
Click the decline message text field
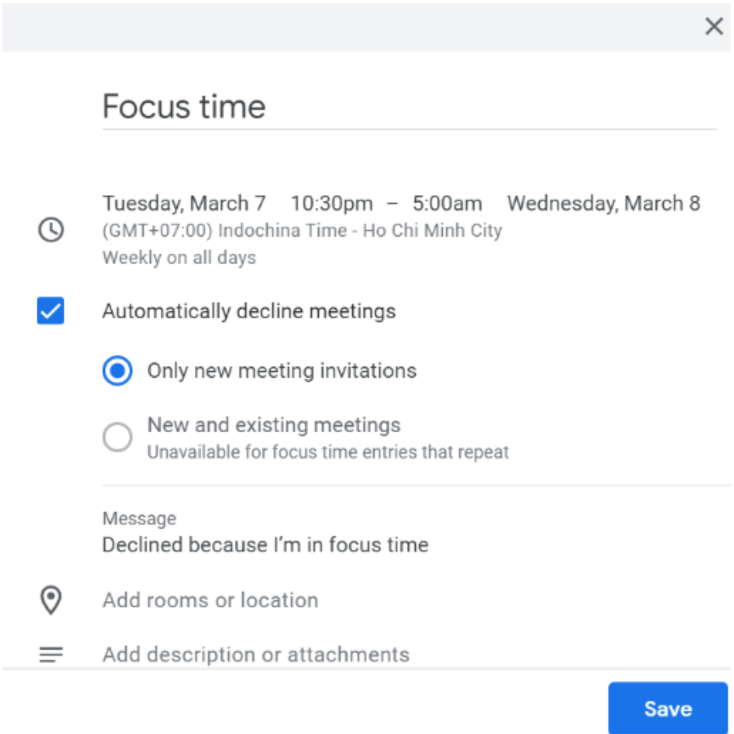point(265,545)
